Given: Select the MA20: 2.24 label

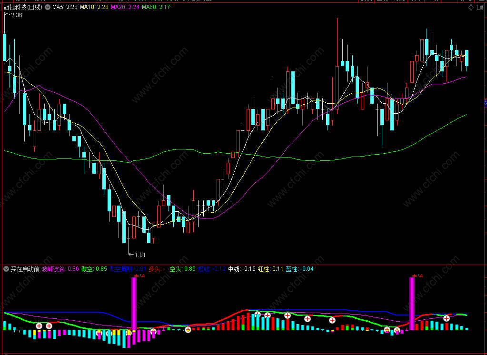Looking at the screenshot, I should (125, 7).
